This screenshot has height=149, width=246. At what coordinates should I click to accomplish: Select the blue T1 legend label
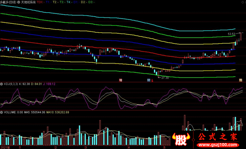(49, 2)
